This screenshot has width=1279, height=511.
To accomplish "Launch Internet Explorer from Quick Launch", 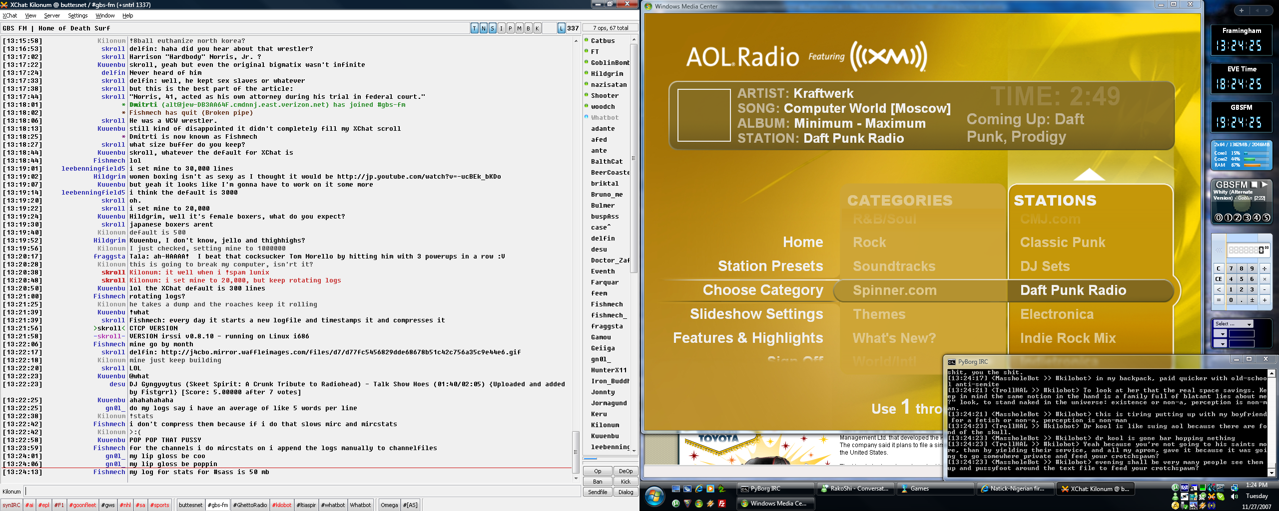I will pyautogui.click(x=698, y=489).
